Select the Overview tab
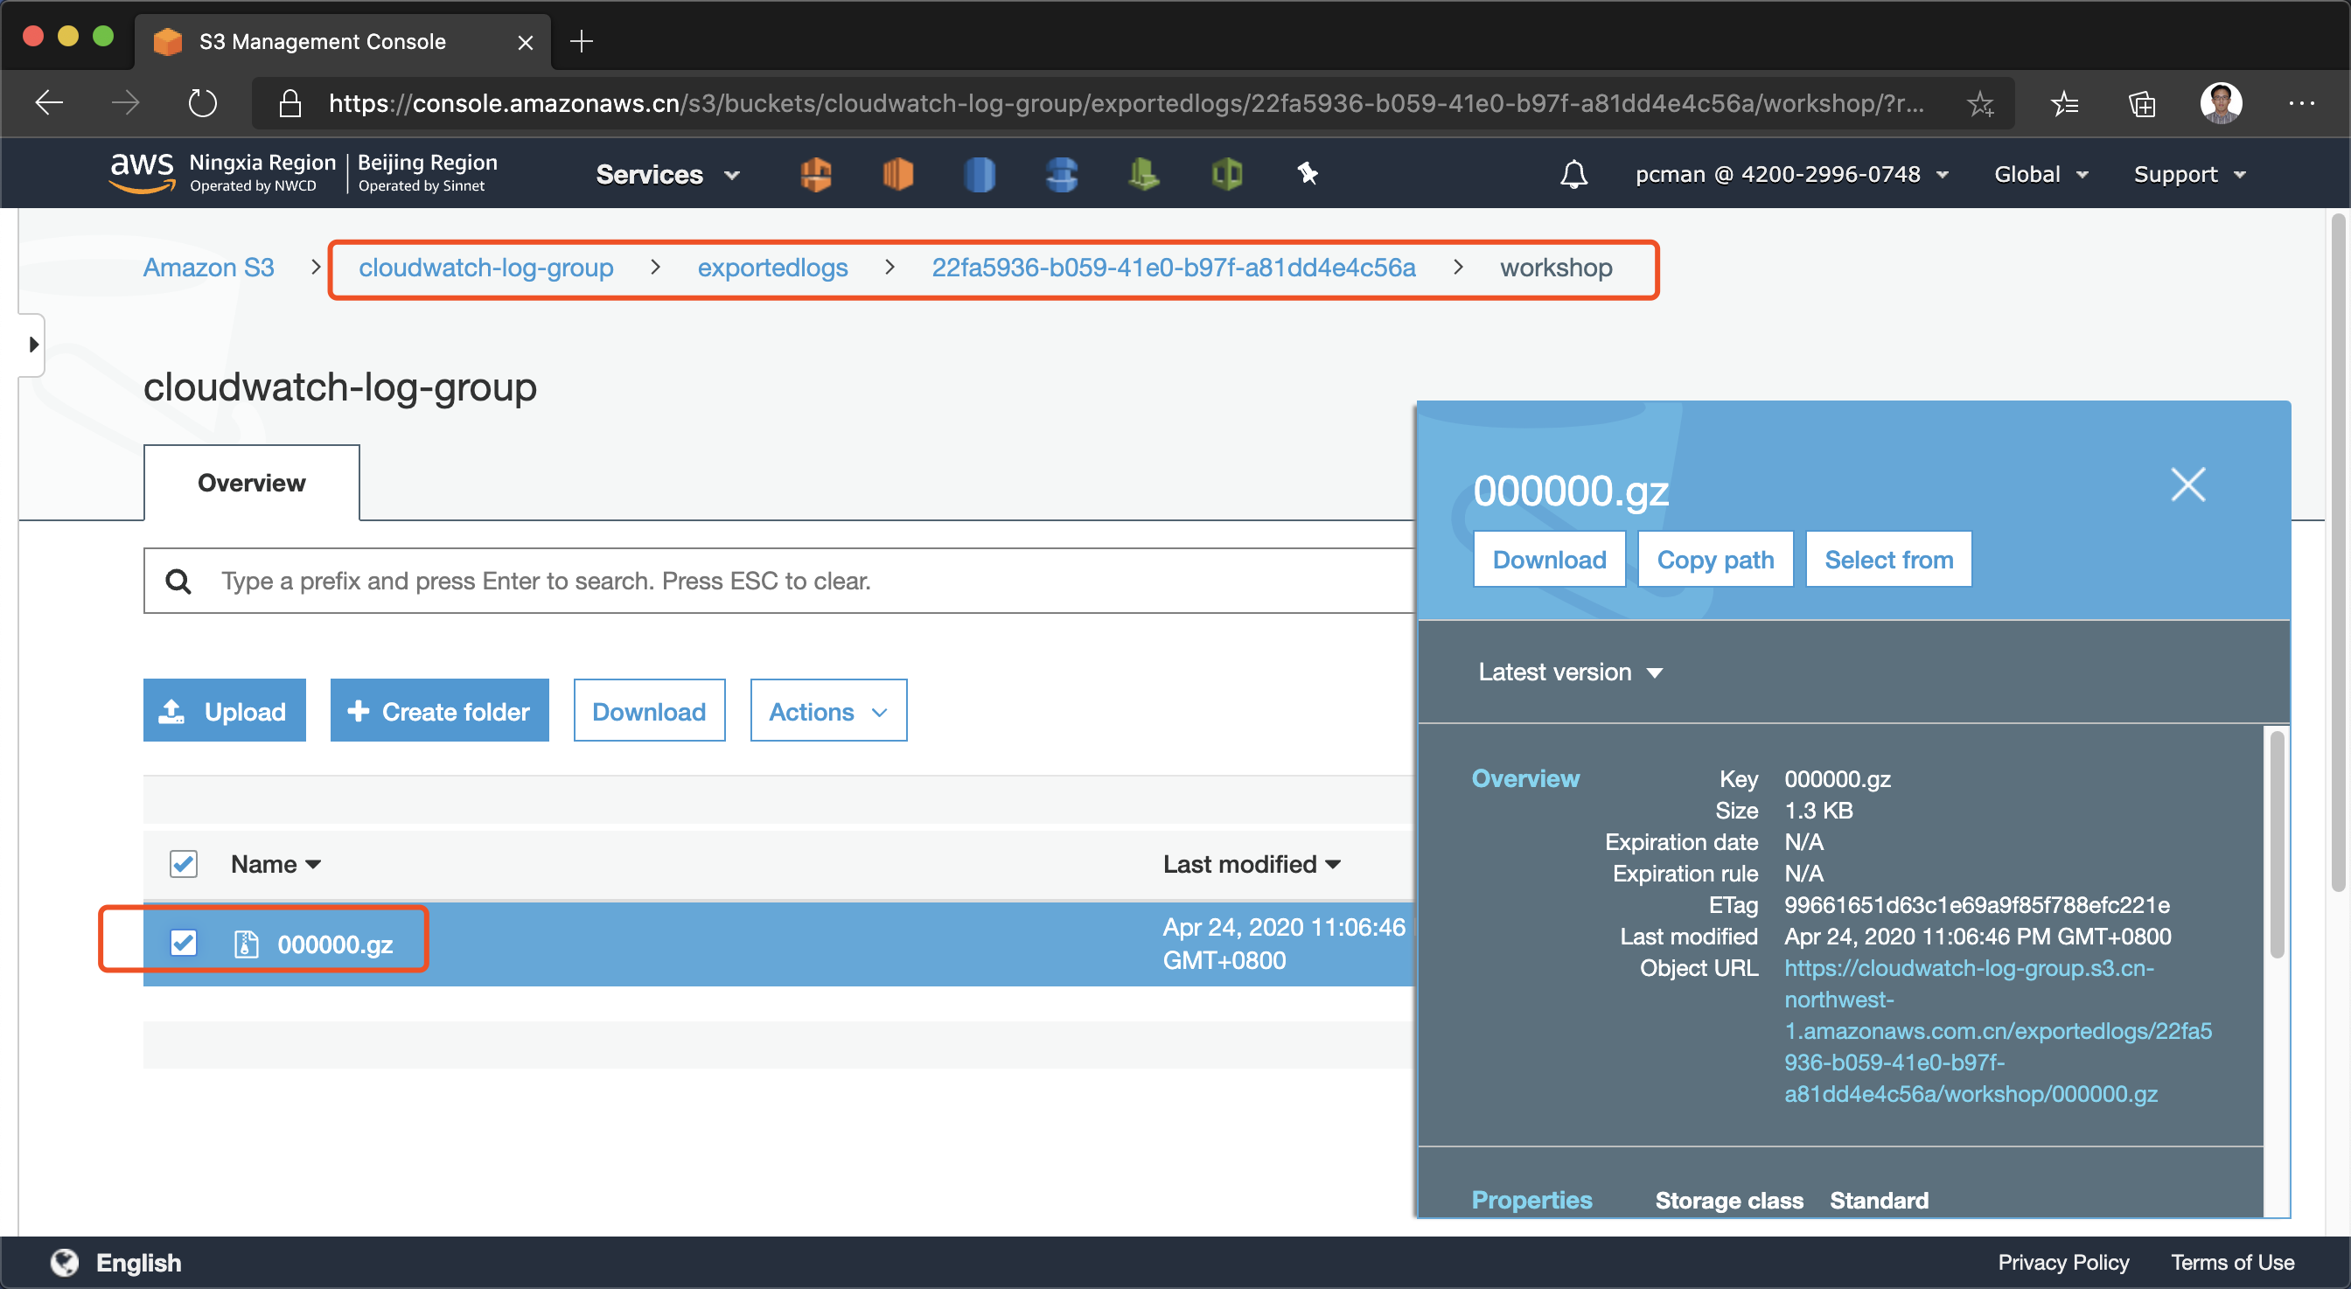2351x1289 pixels. [251, 483]
